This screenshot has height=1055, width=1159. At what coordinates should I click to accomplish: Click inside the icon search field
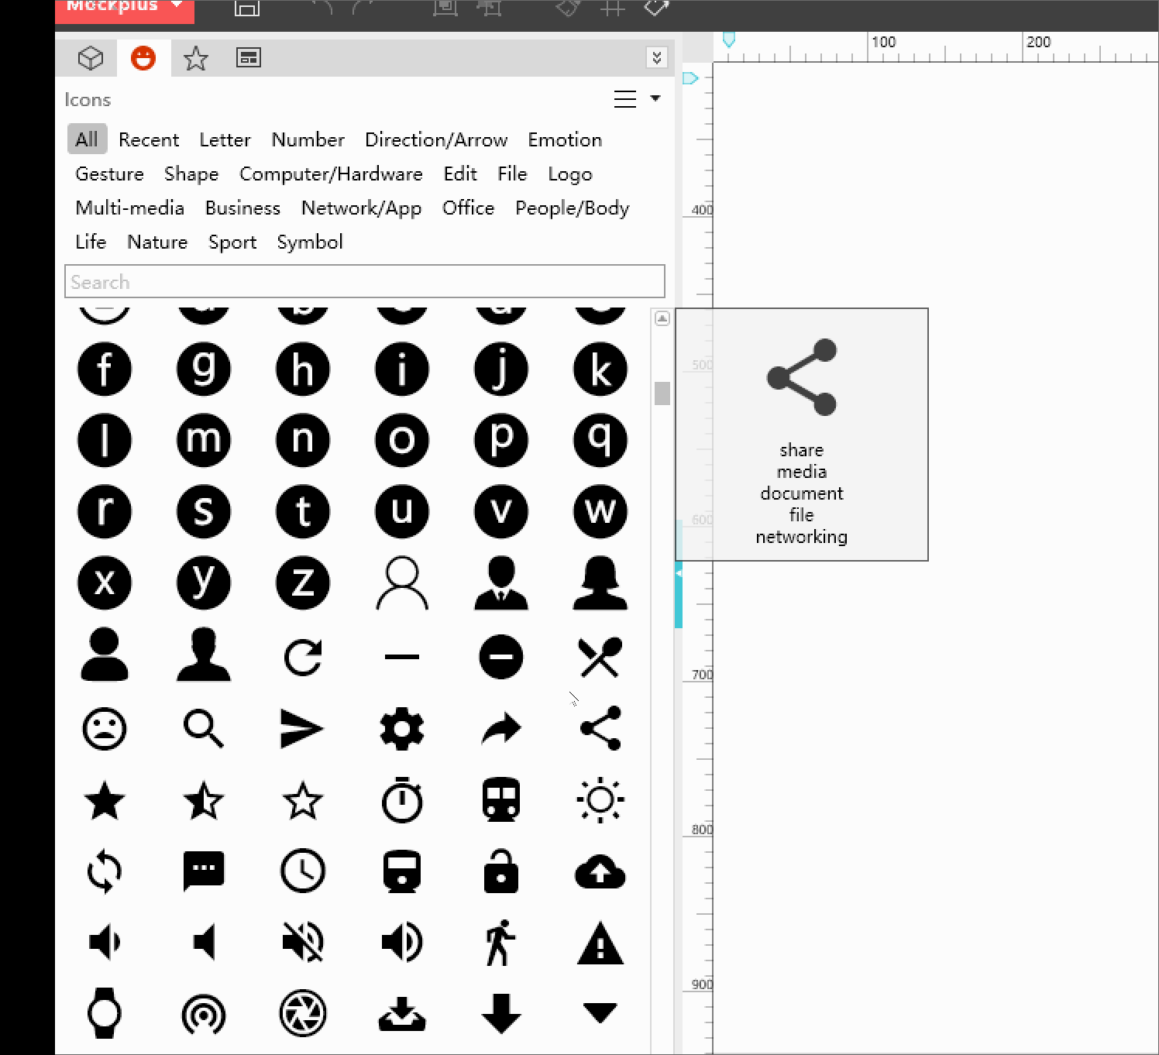[x=364, y=281]
